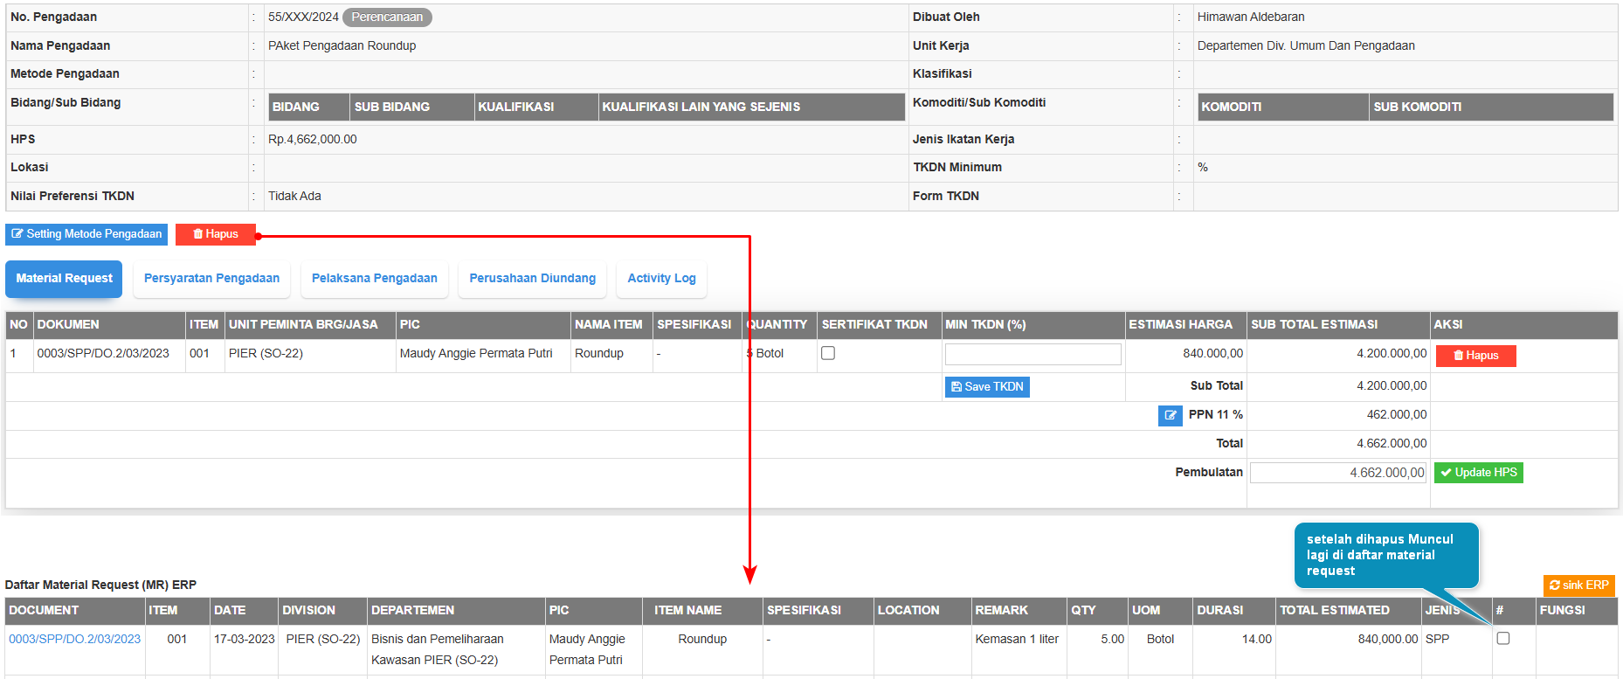This screenshot has height=679, width=1623.
Task: Open the Material Request tab
Action: pos(64,279)
